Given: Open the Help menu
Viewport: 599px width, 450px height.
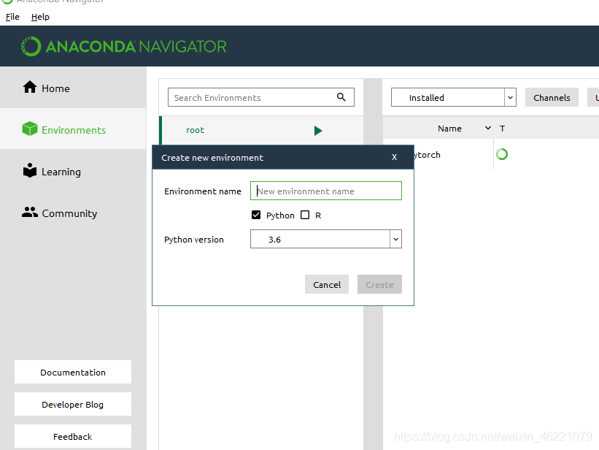Looking at the screenshot, I should click(40, 17).
